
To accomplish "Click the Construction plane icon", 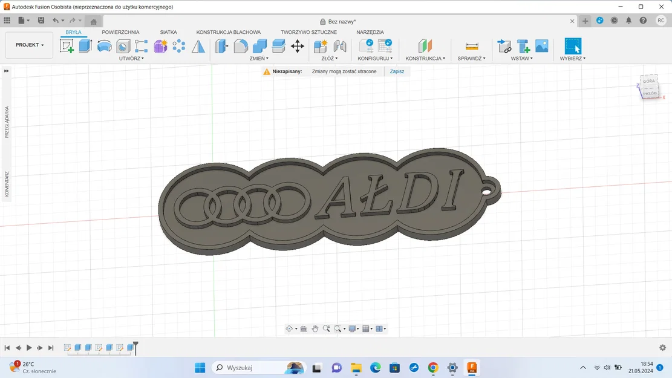I will click(425, 46).
